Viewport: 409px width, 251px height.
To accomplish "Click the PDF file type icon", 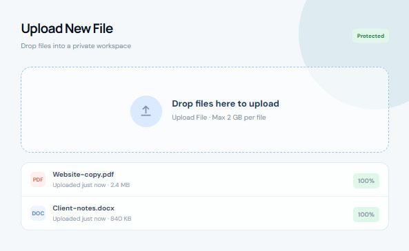I will pyautogui.click(x=38, y=179).
